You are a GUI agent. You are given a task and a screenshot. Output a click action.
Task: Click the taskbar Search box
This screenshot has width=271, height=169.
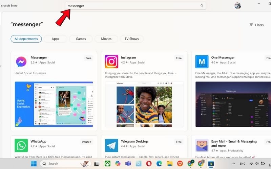click(x=66, y=164)
